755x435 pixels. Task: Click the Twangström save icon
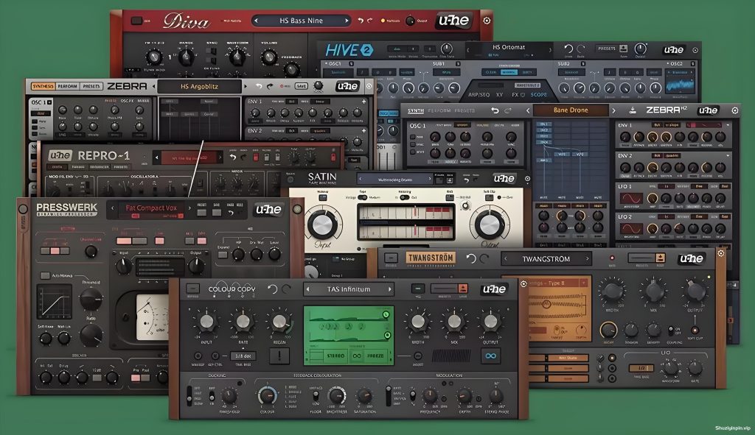(660, 258)
